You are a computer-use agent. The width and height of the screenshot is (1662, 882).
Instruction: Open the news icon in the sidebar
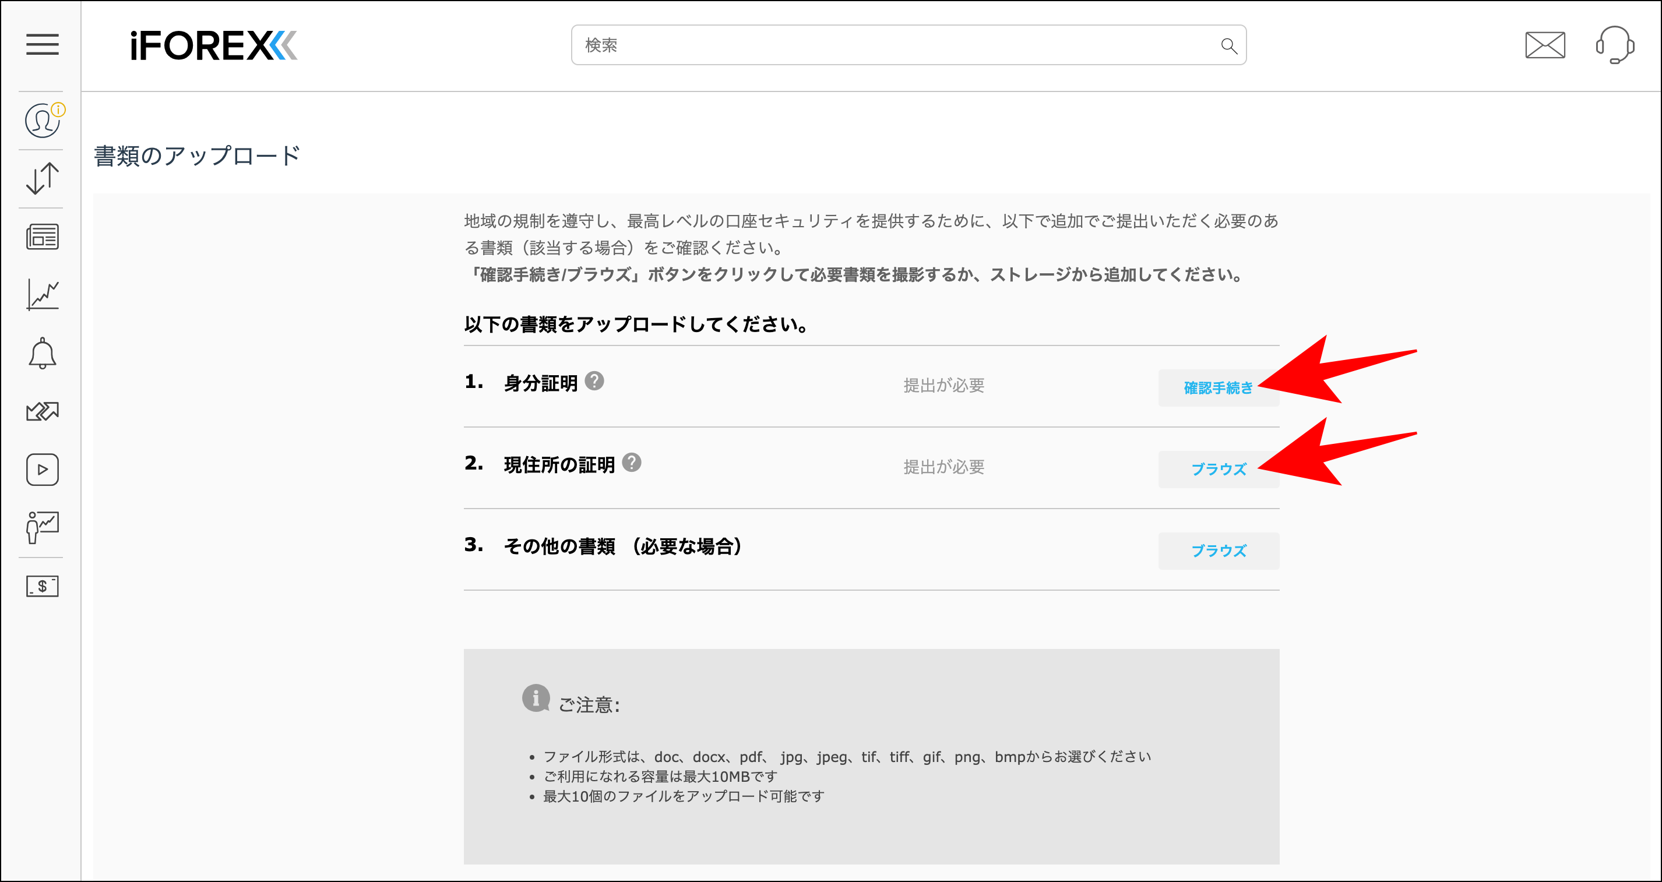(41, 236)
